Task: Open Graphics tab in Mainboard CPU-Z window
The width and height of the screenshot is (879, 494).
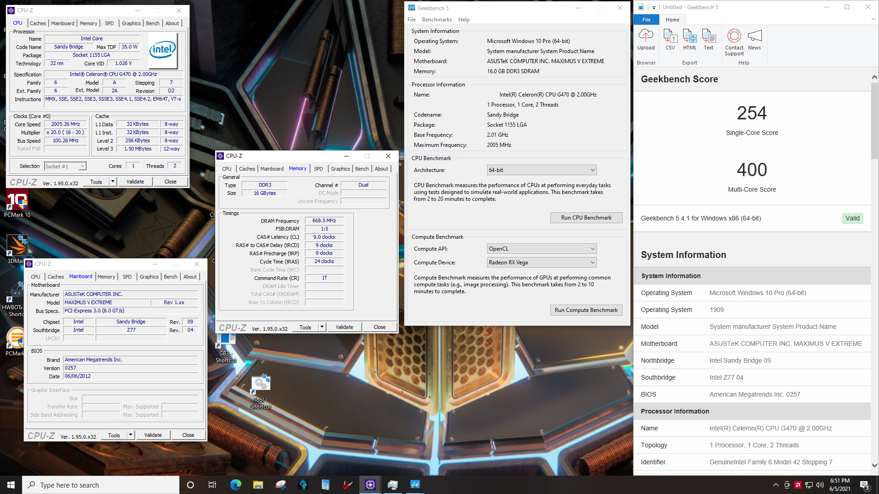Action: [149, 277]
